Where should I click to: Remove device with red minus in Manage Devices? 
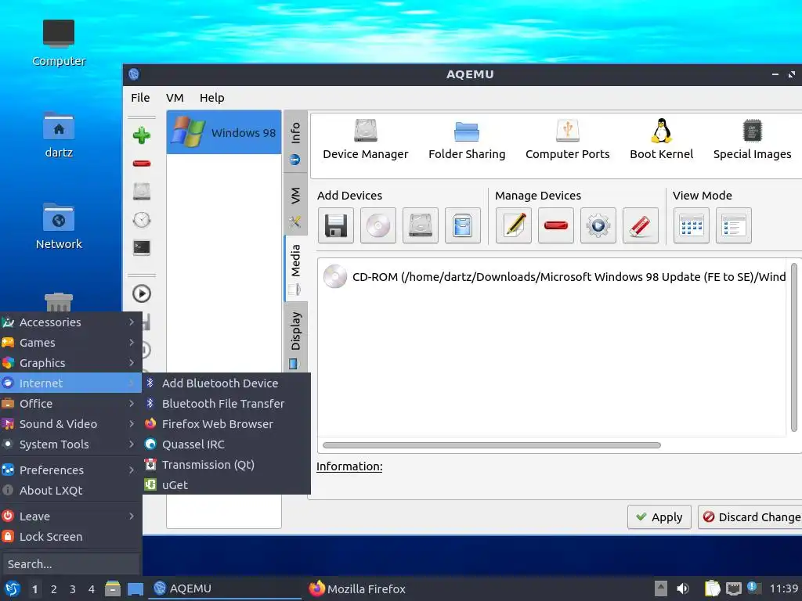coord(556,225)
